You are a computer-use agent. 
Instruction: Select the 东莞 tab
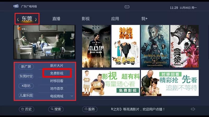(x=27, y=19)
